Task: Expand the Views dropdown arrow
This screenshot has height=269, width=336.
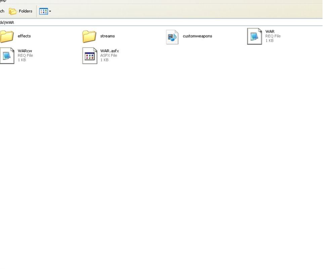Action: coord(50,11)
